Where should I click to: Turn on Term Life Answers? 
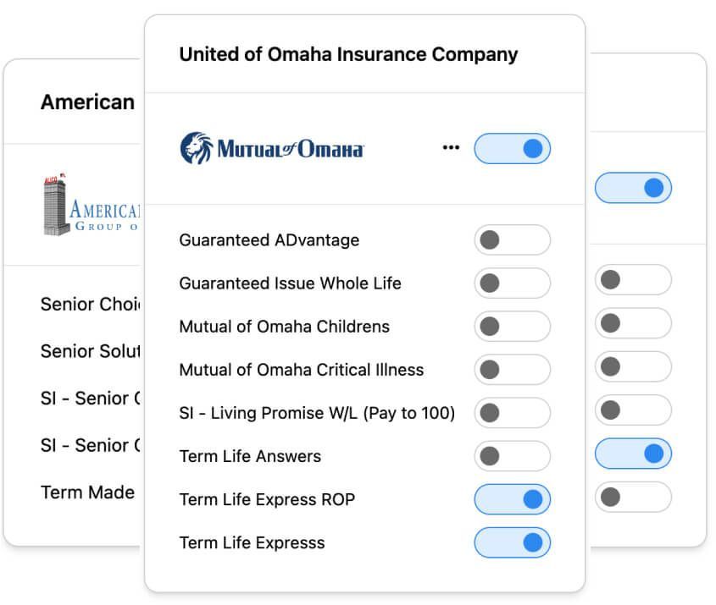[x=513, y=456]
